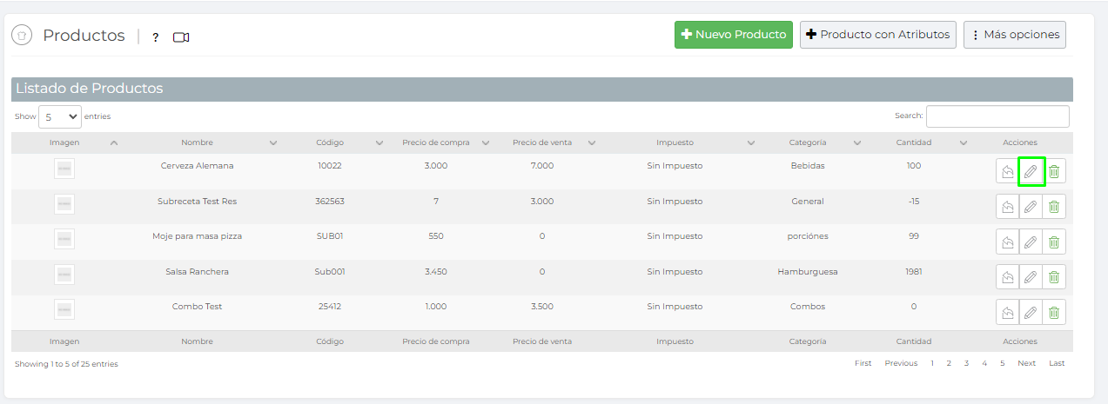This screenshot has width=1108, height=404.
Task: Open inventory icon for Combo Test
Action: click(x=1007, y=312)
